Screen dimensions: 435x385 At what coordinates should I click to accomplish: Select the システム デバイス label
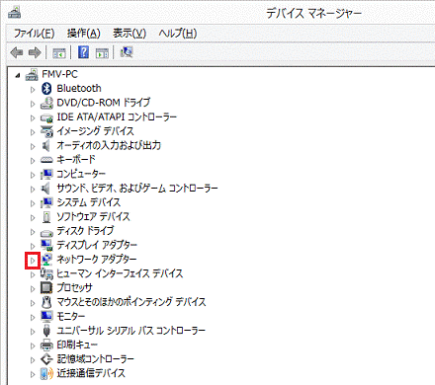(x=89, y=202)
